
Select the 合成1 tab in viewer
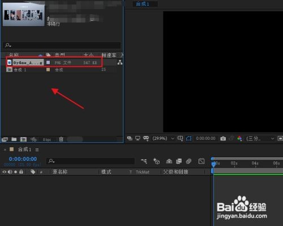coord(143,4)
